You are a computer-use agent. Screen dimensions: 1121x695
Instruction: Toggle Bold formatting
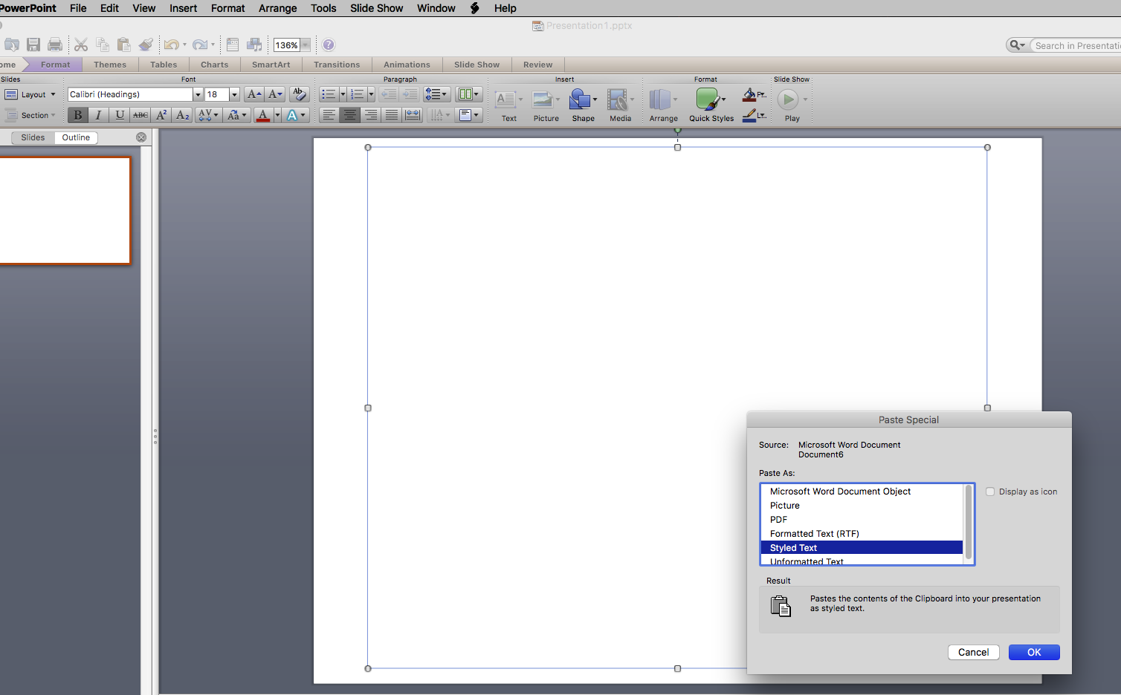coord(77,115)
